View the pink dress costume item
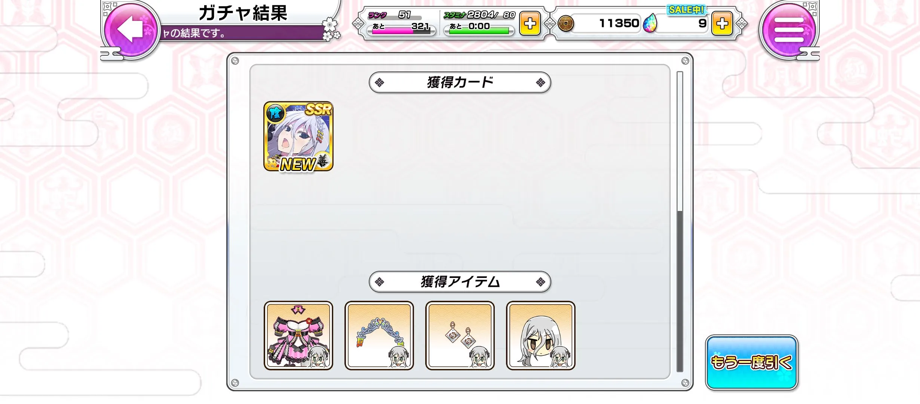 [298, 336]
